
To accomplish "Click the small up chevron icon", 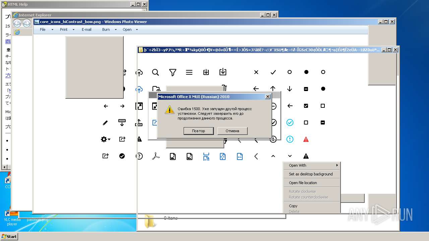I will click(273, 156).
